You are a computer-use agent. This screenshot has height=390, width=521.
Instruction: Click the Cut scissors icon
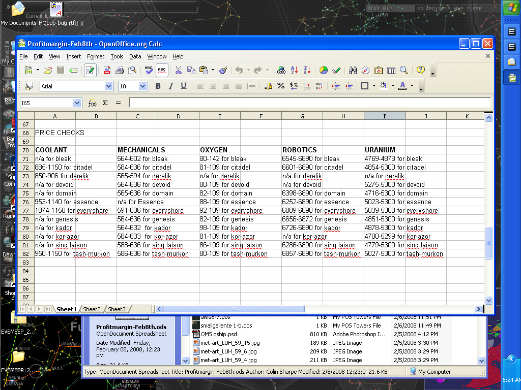(x=179, y=71)
